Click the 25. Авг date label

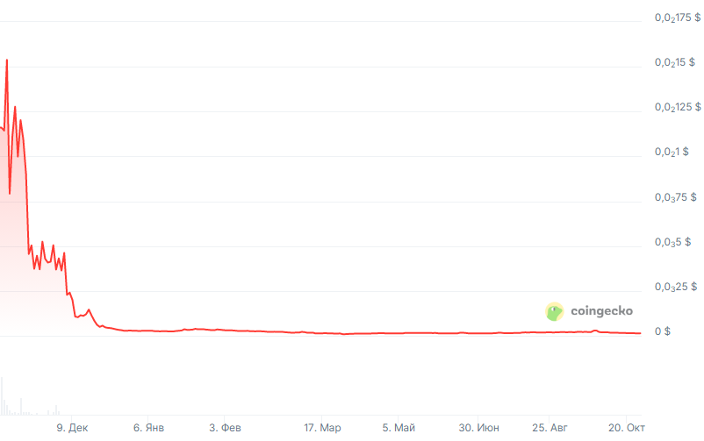pos(549,428)
